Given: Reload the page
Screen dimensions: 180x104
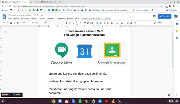Looking at the screenshot, I should pos(10,6).
